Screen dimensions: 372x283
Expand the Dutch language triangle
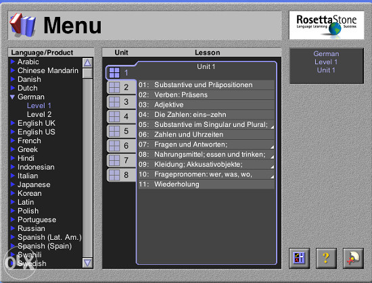pos(13,88)
